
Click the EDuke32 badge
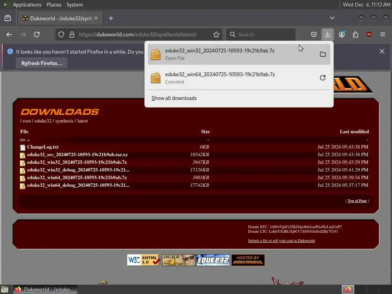pyautogui.click(x=213, y=260)
